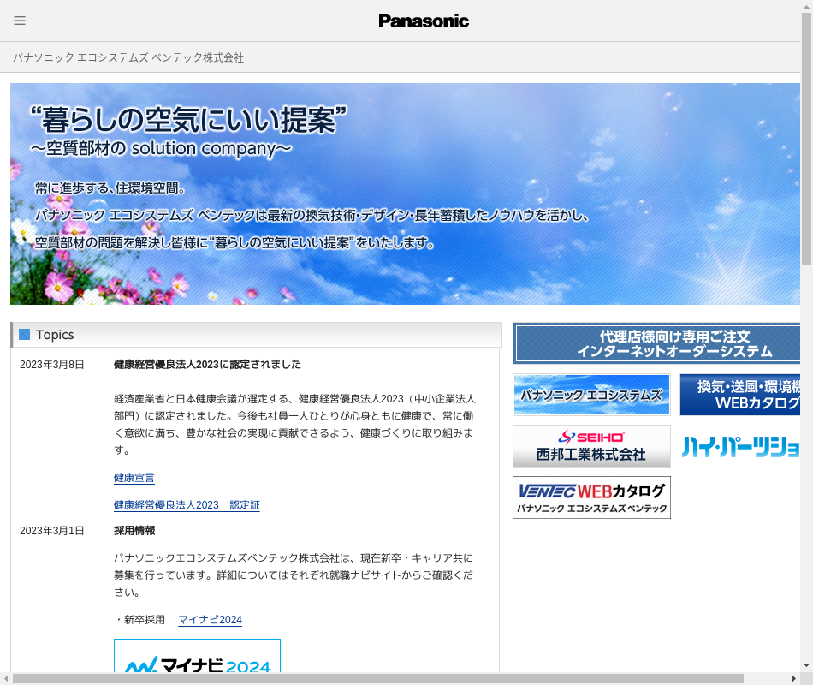Click the vertical scrollbar thumb
Screen dimensions: 813x685
pyautogui.click(x=806, y=137)
